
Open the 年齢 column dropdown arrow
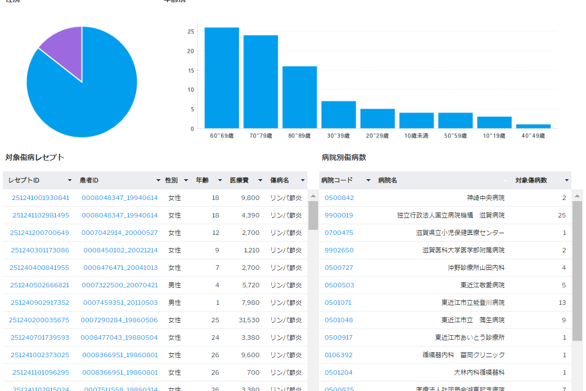point(217,180)
